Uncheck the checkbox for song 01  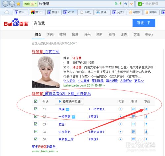point(36,109)
